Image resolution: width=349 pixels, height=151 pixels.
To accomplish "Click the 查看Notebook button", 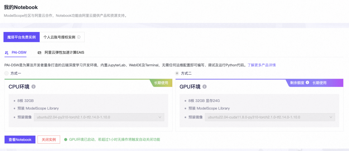I will 20,140.
